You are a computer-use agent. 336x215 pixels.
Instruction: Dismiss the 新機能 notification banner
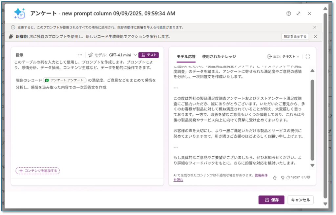tap(315, 36)
